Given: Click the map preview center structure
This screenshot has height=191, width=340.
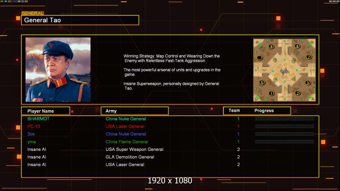Looking at the screenshot, I should click(284, 71).
